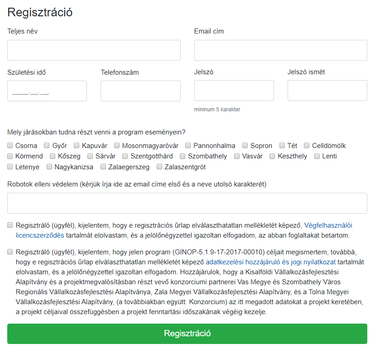Tick the Győr checkbox
The width and height of the screenshot is (375, 358).
[x=47, y=146]
